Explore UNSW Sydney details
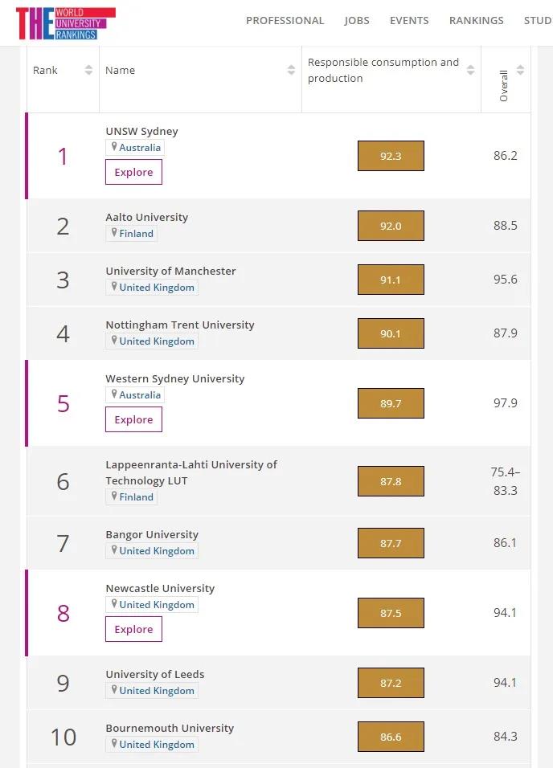 pyautogui.click(x=133, y=172)
